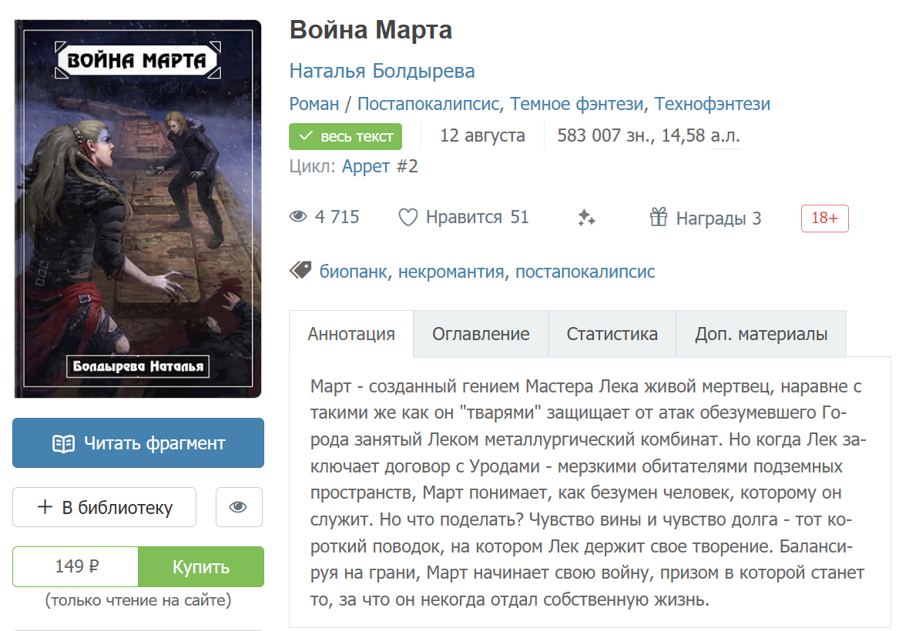Follow the Постапокалипсис genre link

tap(427, 104)
